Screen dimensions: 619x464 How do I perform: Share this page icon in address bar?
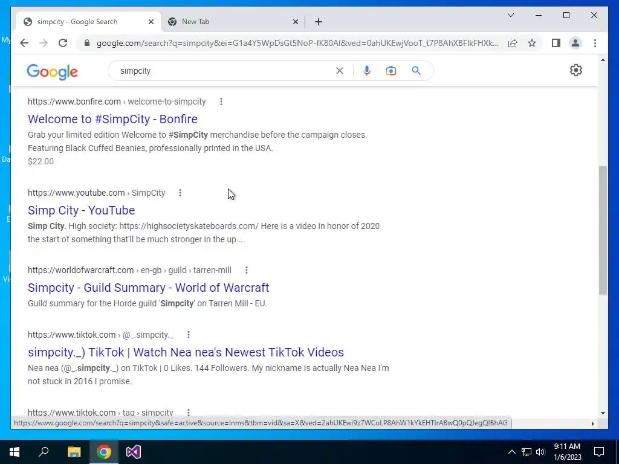513,43
